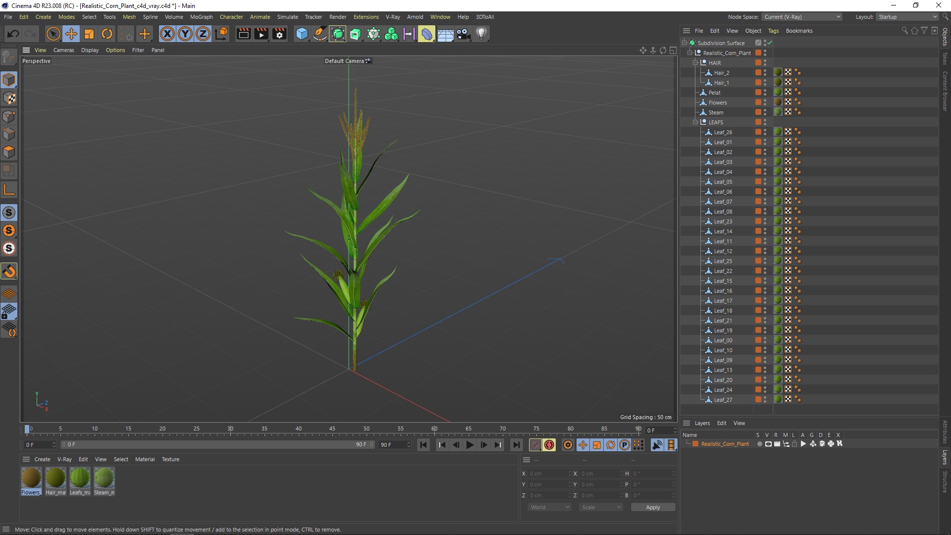Collapse Realistic_Corn_Plant tree node
This screenshot has height=535, width=951.
click(x=690, y=53)
